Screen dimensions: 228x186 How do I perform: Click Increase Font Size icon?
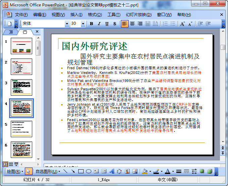182,24
